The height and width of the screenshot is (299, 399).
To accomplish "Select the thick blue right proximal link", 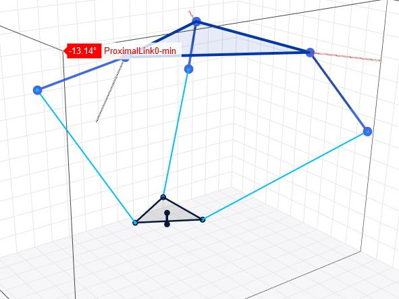I will [338, 92].
